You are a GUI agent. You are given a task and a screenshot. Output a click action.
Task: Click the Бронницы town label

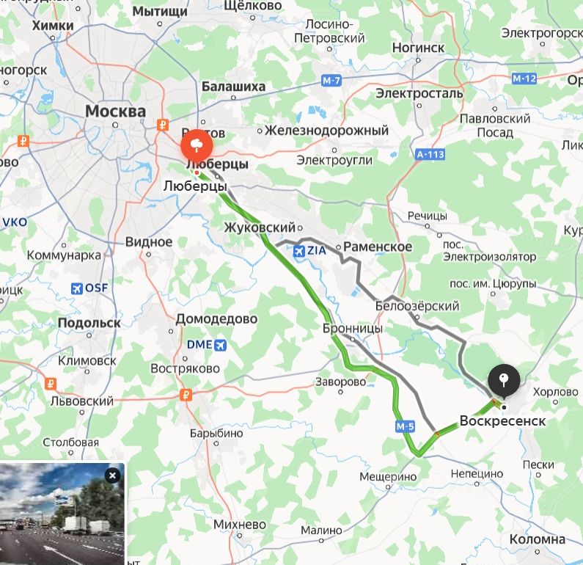[x=353, y=329]
